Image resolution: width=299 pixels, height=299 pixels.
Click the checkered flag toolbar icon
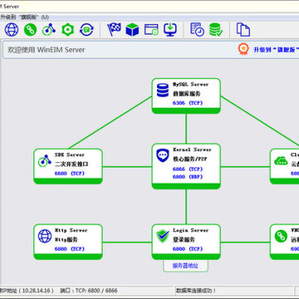click(114, 30)
